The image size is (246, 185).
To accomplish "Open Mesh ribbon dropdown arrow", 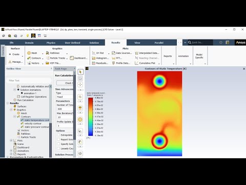I will [43, 53].
